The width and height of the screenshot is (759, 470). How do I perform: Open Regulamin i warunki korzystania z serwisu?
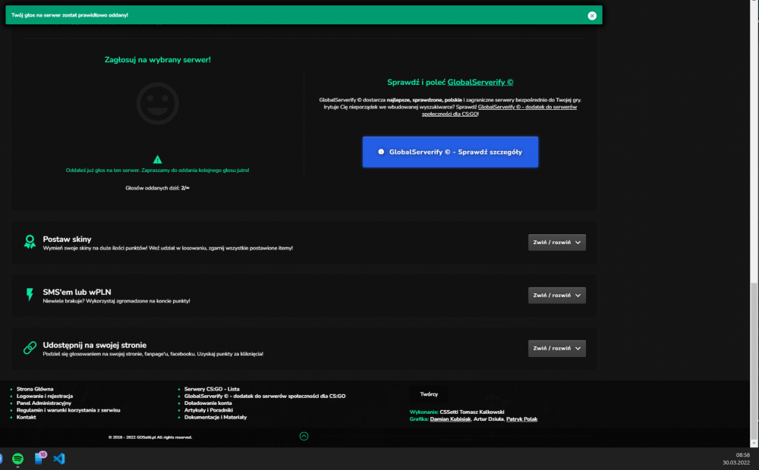click(68, 410)
